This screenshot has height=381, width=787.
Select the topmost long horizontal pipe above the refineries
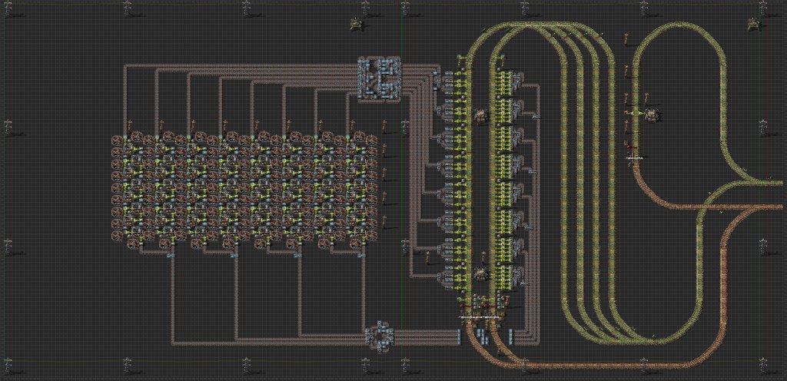[x=242, y=65]
